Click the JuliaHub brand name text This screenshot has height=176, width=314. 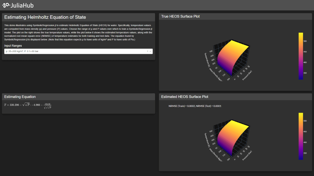point(22,5)
